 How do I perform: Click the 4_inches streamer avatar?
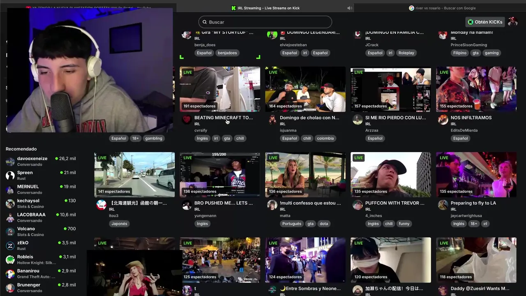point(358,205)
